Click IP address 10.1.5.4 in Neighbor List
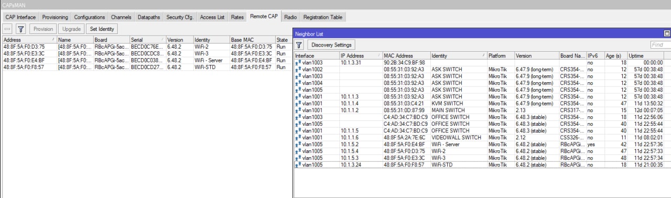 pos(350,151)
